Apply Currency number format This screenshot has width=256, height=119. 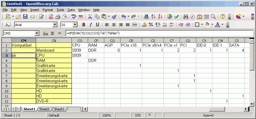coord(144,25)
